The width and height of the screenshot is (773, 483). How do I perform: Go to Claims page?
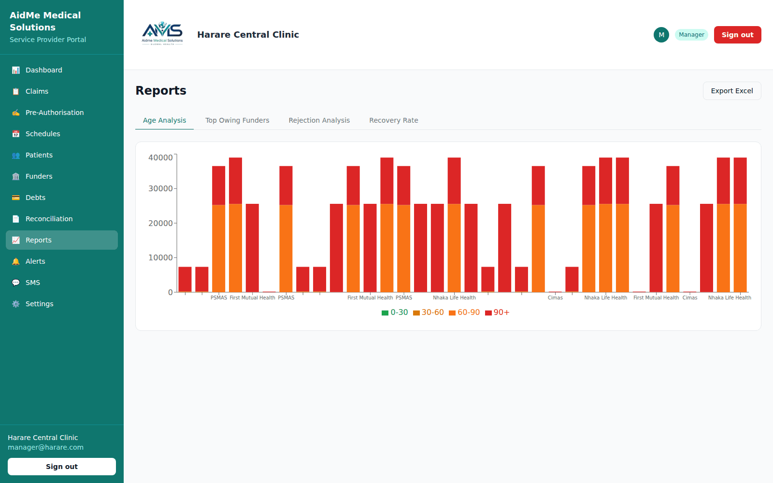tap(62, 91)
